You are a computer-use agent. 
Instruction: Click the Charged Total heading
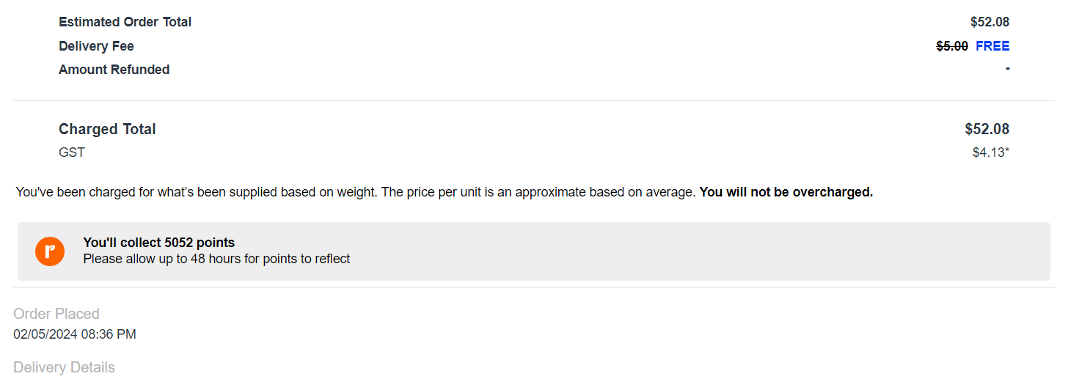click(x=107, y=129)
